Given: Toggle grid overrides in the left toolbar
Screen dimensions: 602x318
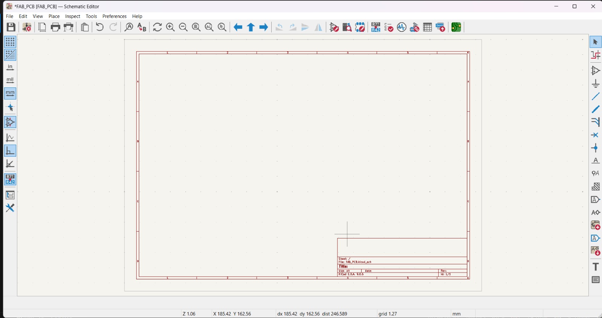Looking at the screenshot, I should coord(10,55).
